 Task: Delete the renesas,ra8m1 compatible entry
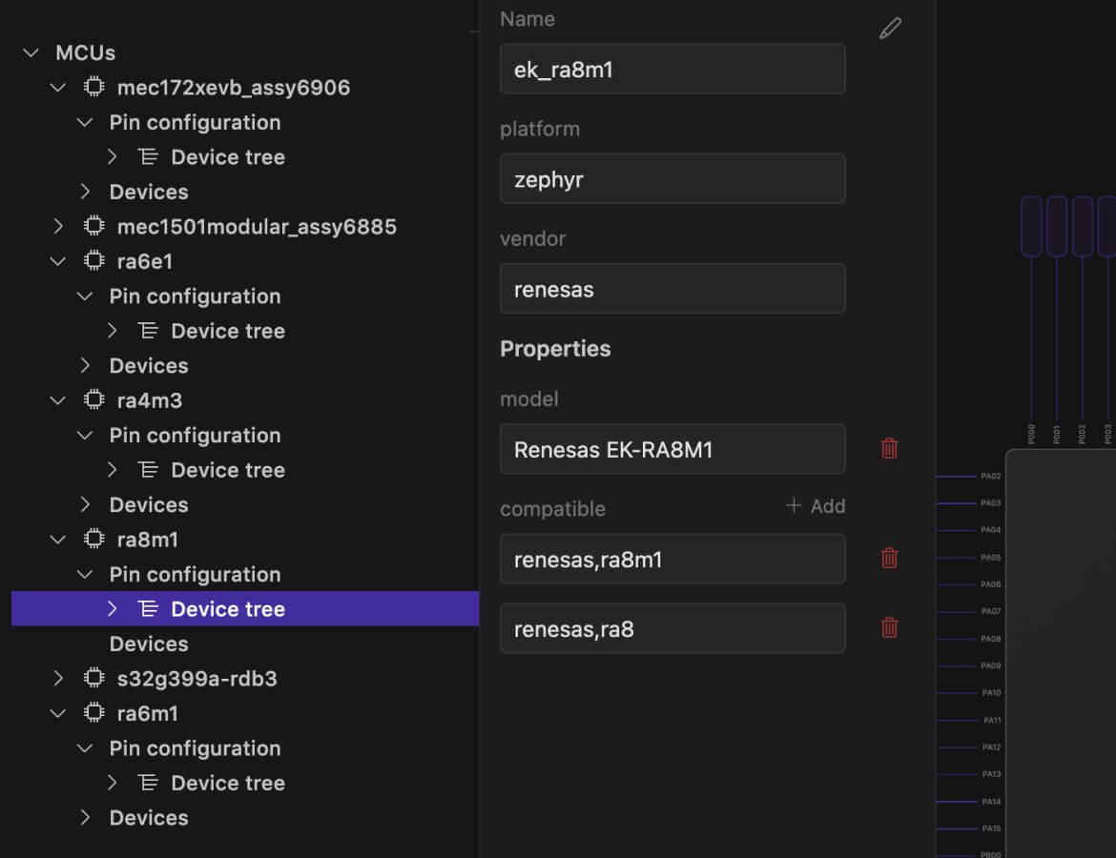[x=889, y=558]
